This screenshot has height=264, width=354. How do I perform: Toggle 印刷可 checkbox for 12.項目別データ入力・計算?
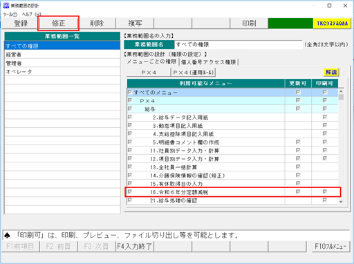pos(325,158)
